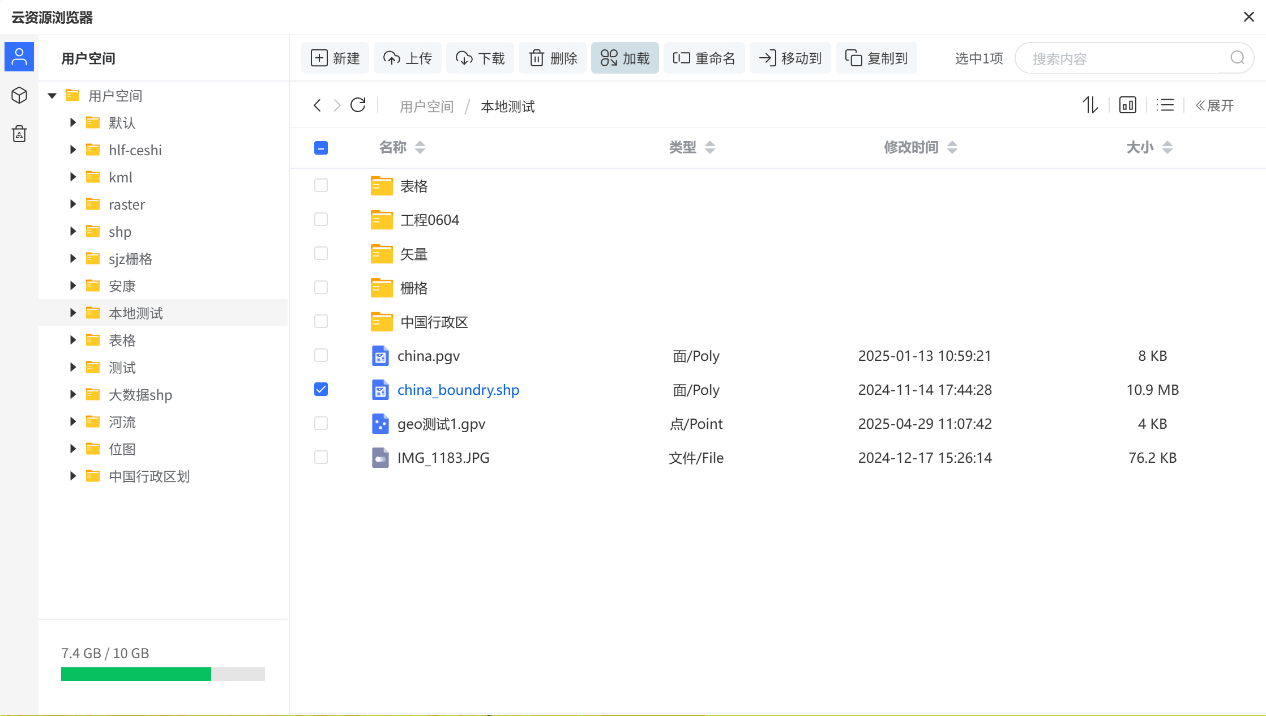Click 展开 to expand details panel
The image size is (1266, 716).
point(1214,105)
